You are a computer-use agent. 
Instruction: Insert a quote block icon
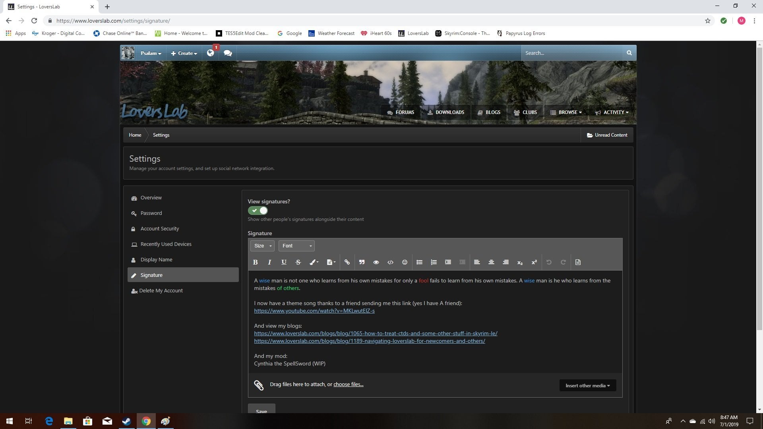pos(362,262)
